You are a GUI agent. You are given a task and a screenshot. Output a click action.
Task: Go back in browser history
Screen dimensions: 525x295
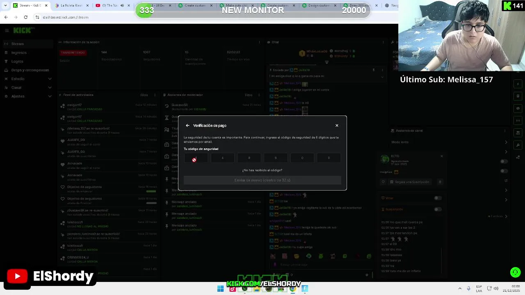(x=6, y=17)
